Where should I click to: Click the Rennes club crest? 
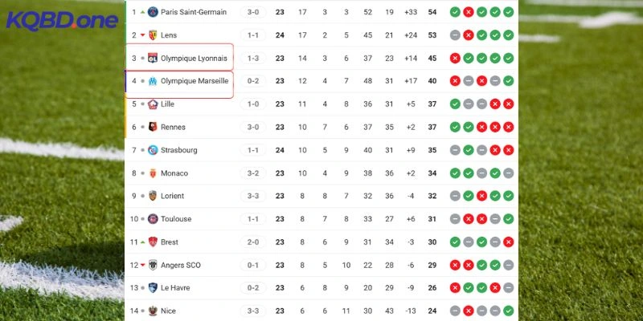pos(153,127)
